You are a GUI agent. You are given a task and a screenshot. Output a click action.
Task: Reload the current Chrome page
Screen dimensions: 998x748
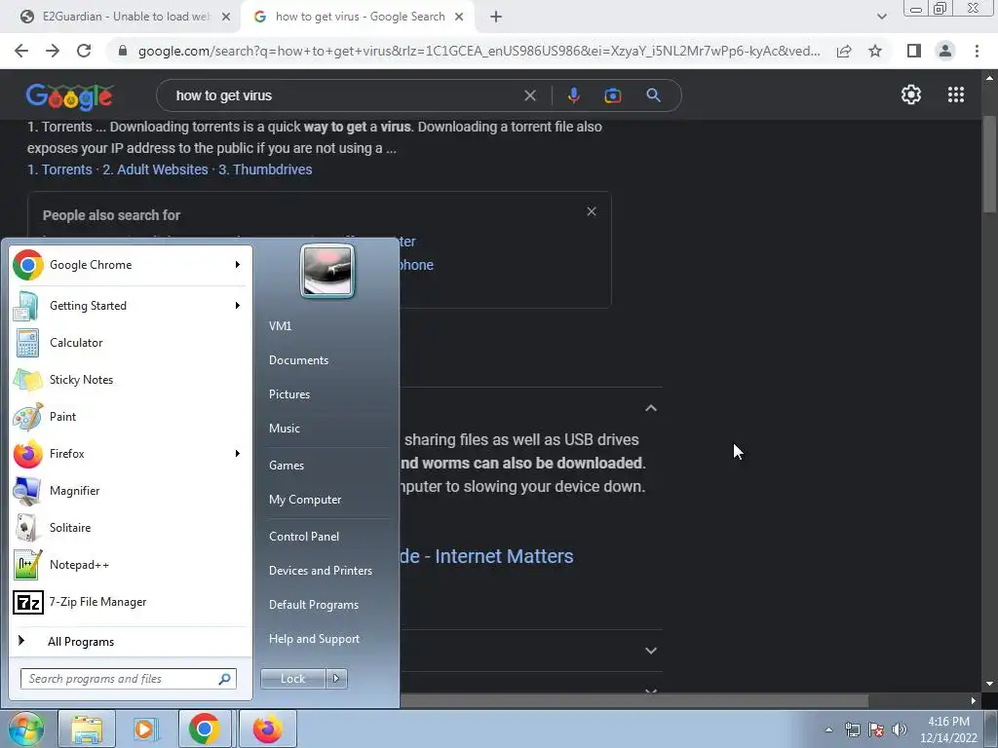click(84, 51)
